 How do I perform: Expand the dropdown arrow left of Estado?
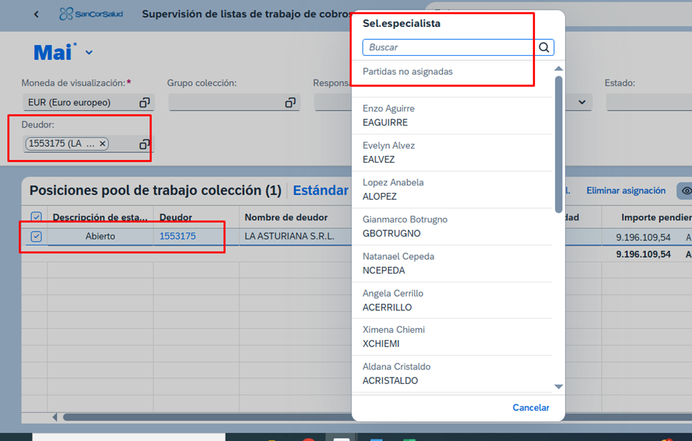coord(583,103)
